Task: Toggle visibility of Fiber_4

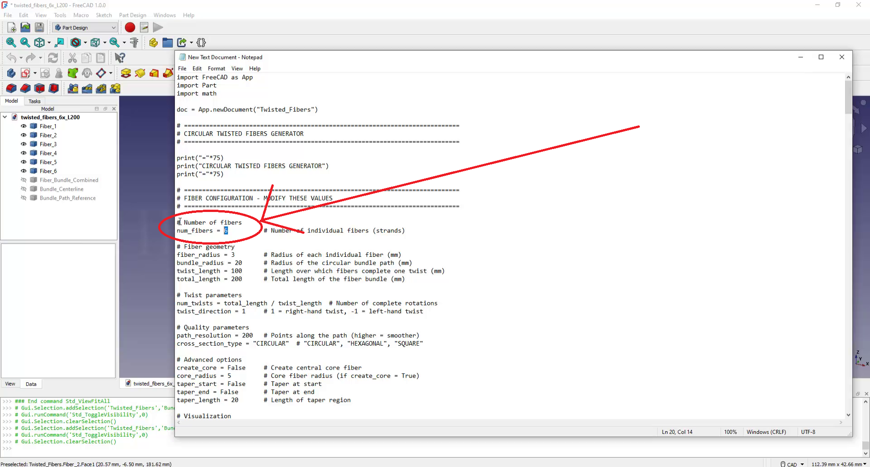Action: click(x=24, y=153)
